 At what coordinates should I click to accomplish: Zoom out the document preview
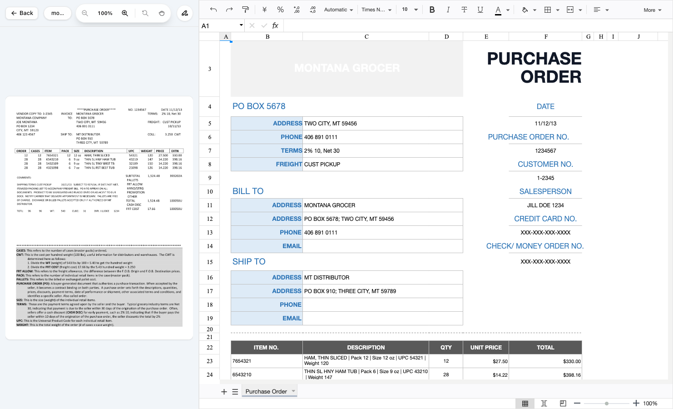pyautogui.click(x=85, y=13)
